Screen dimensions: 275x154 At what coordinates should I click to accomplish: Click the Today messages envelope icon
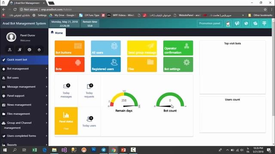[x=66, y=86]
